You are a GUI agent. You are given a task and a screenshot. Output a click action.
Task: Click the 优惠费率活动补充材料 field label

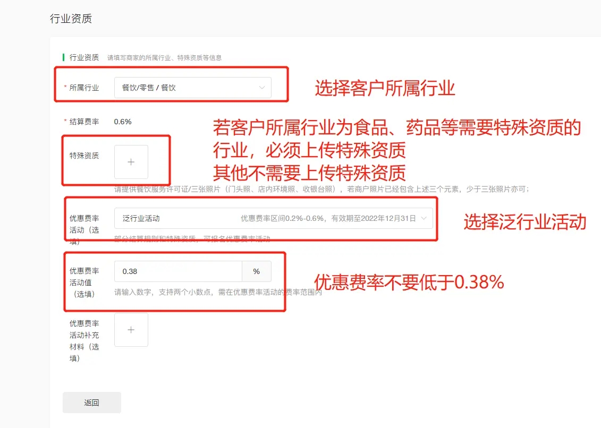[84, 340]
